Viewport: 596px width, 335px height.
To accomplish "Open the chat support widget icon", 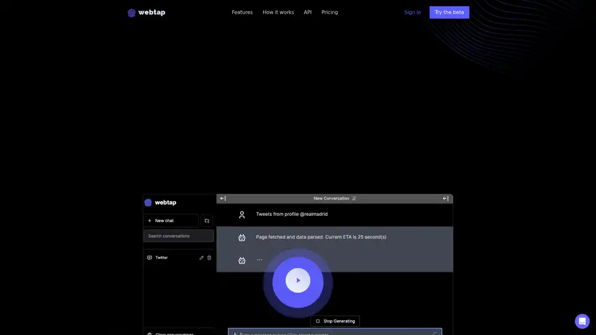I will point(582,321).
